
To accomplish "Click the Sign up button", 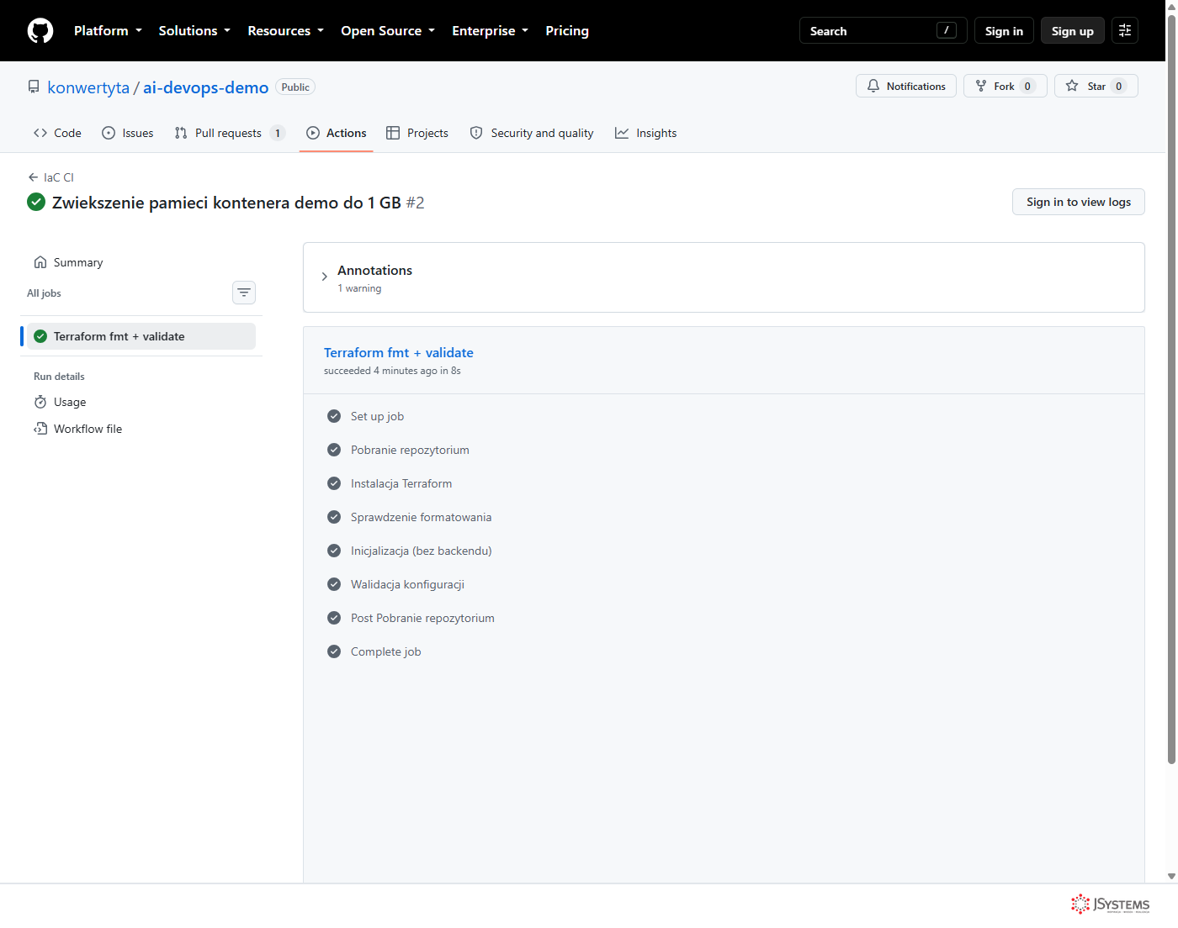I will (x=1072, y=31).
